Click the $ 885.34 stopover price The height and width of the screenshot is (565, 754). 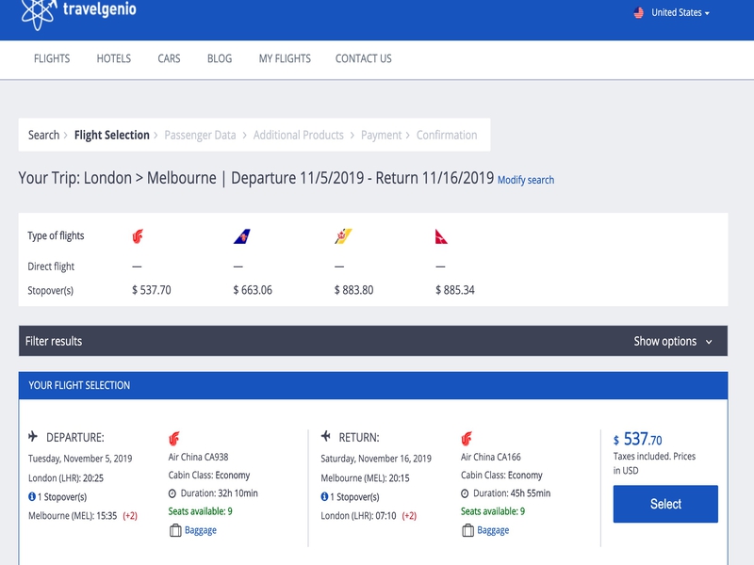(455, 290)
